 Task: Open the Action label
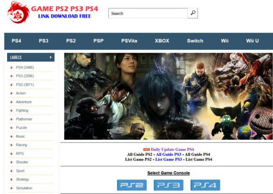[21, 93]
